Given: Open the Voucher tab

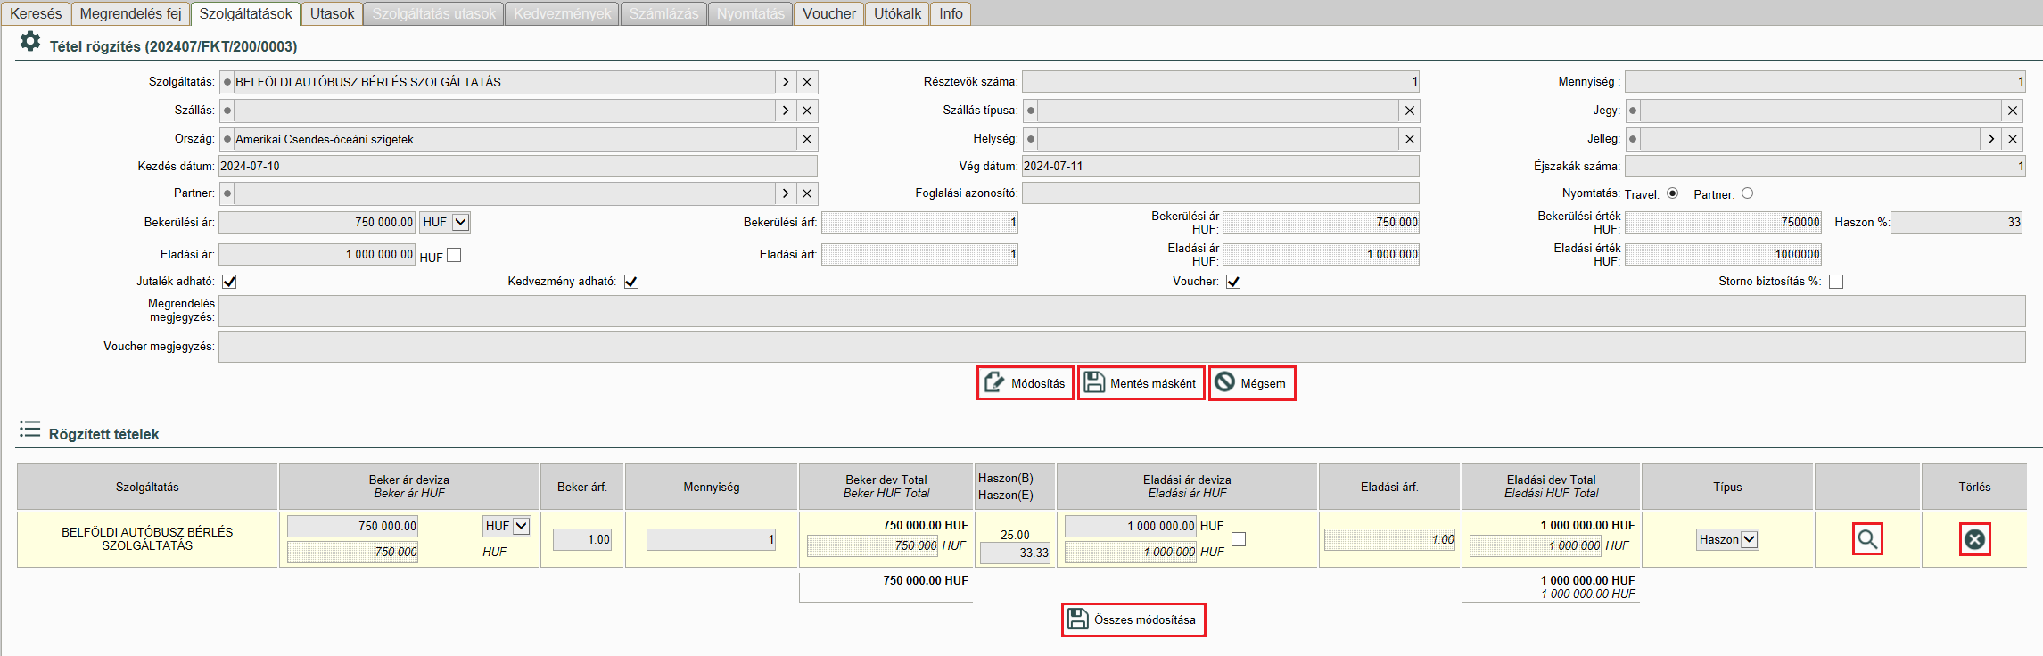Looking at the screenshot, I should (x=828, y=13).
